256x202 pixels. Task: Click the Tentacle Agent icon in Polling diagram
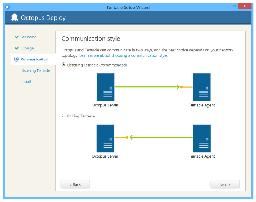pos(201,138)
